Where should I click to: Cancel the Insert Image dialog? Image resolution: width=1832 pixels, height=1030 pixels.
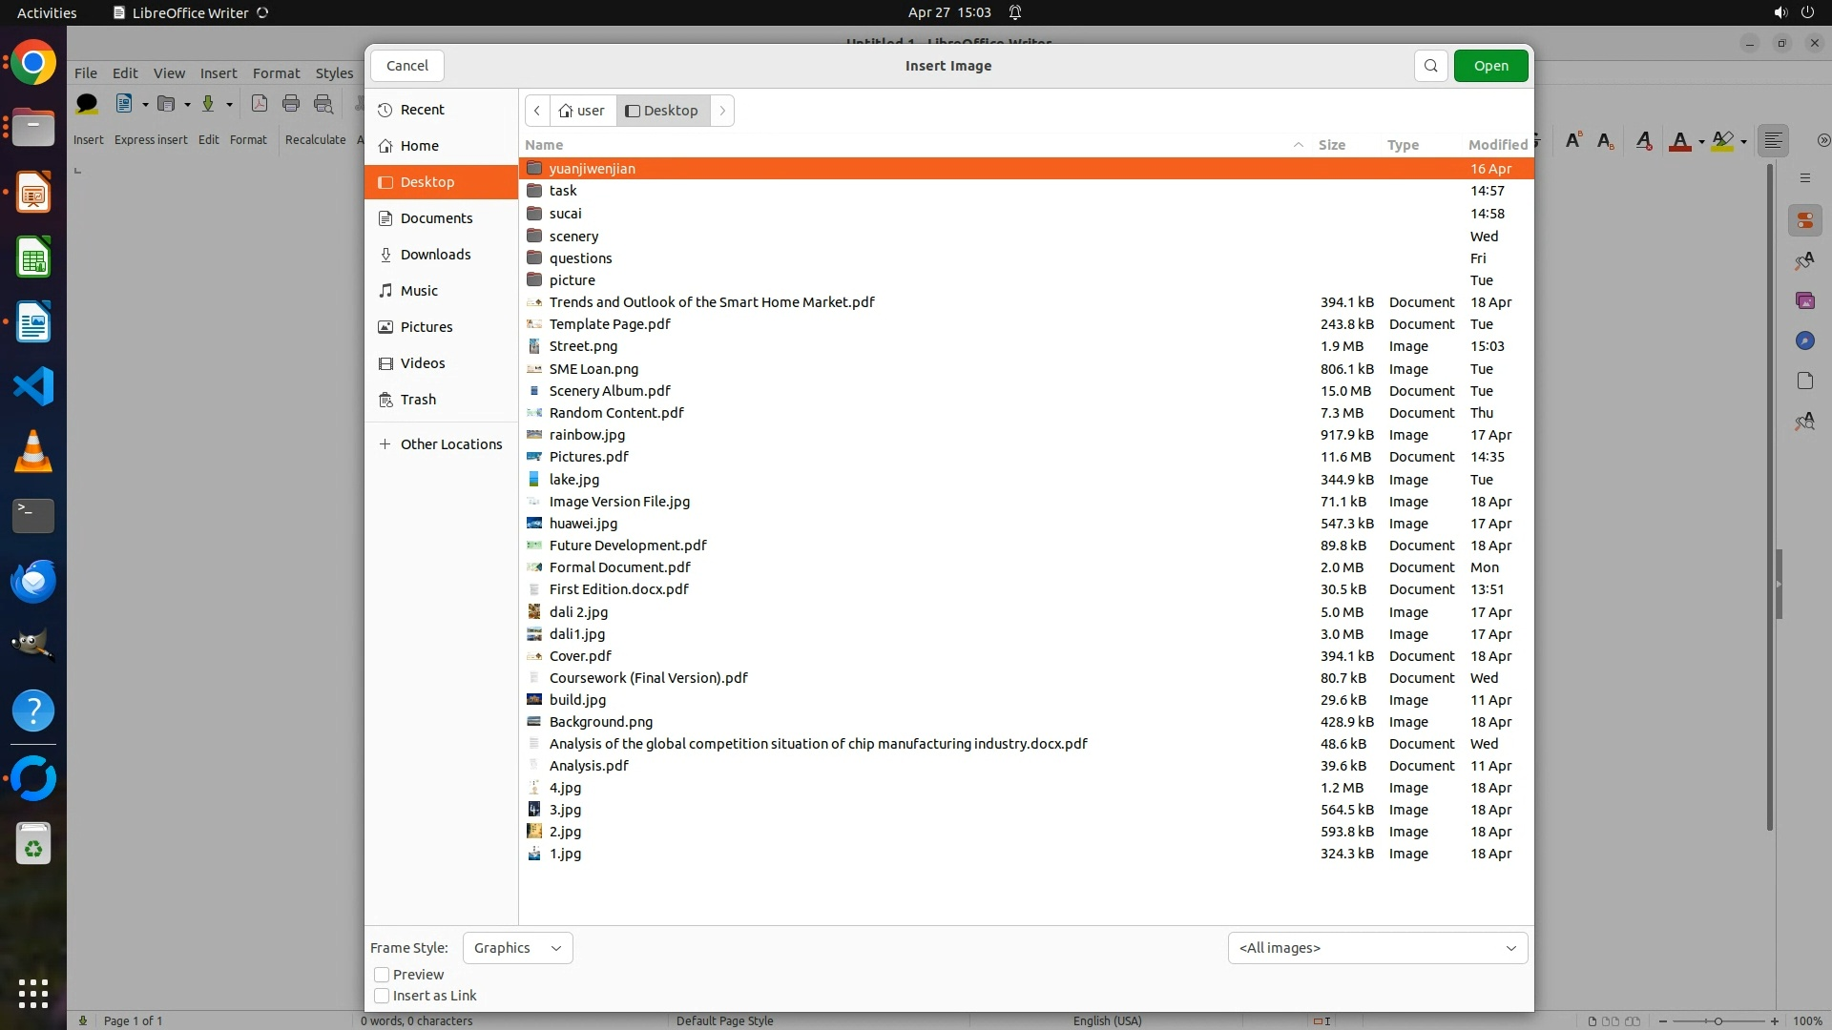(x=407, y=66)
